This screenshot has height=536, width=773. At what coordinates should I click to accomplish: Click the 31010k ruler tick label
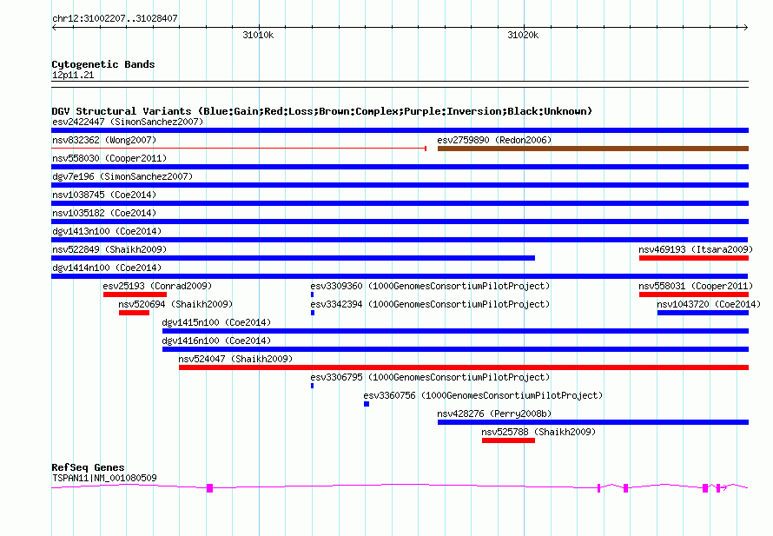tap(258, 35)
